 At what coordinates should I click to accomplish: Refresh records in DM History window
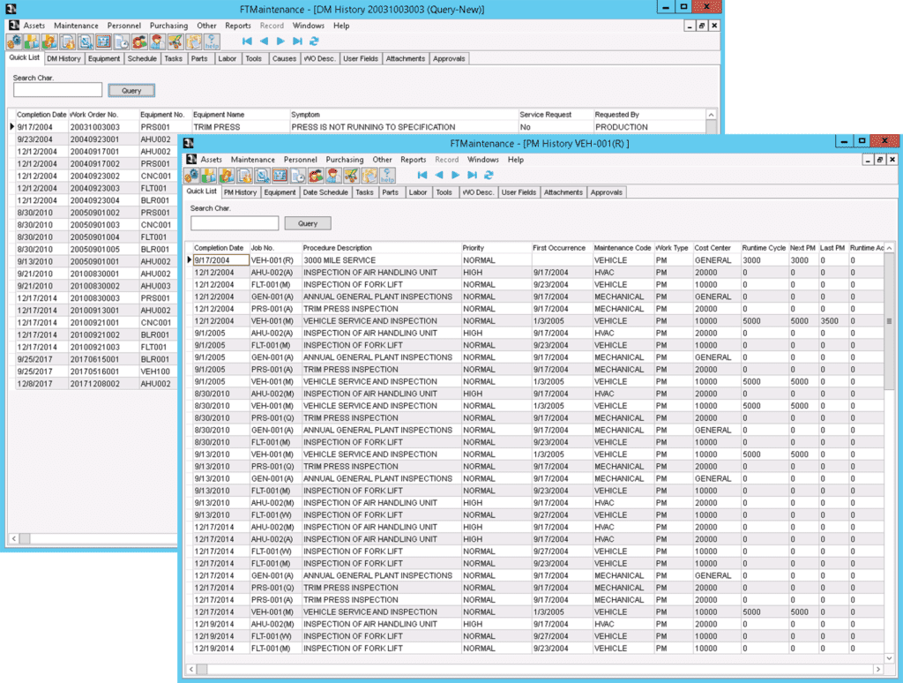coord(314,41)
